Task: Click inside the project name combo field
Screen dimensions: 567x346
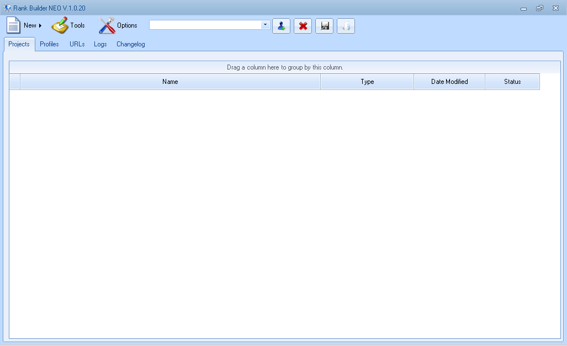Action: pyautogui.click(x=204, y=25)
